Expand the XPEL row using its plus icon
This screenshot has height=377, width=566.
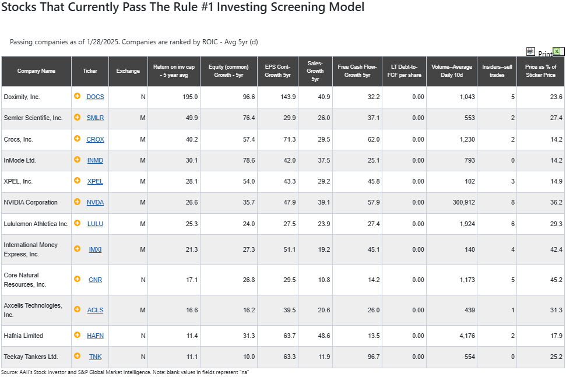(78, 181)
